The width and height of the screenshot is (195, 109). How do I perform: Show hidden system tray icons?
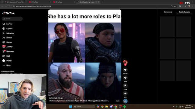click(173, 107)
